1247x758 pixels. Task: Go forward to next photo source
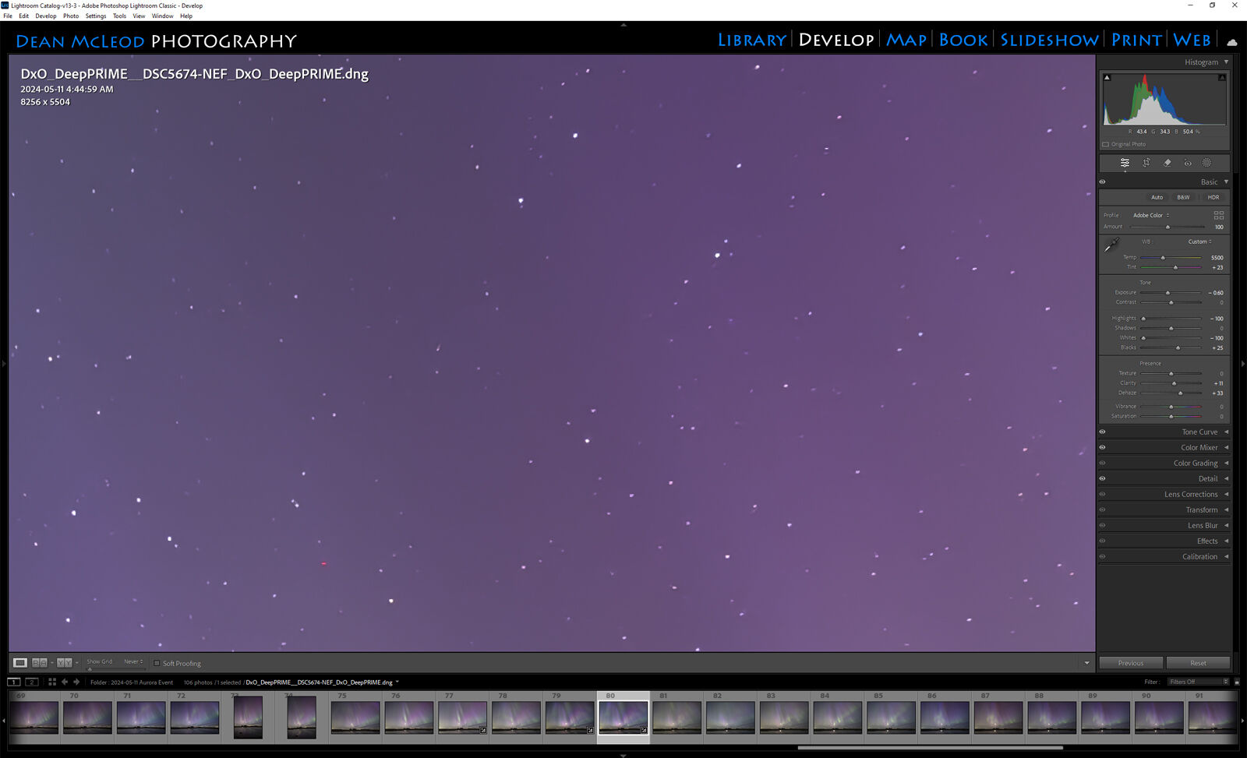pyautogui.click(x=76, y=682)
